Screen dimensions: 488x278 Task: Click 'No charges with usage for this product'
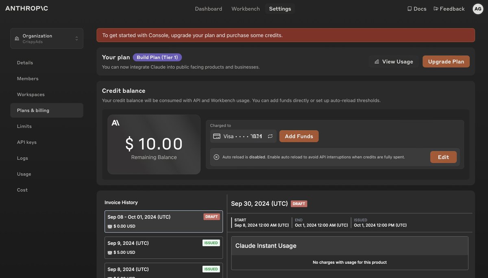(x=350, y=263)
